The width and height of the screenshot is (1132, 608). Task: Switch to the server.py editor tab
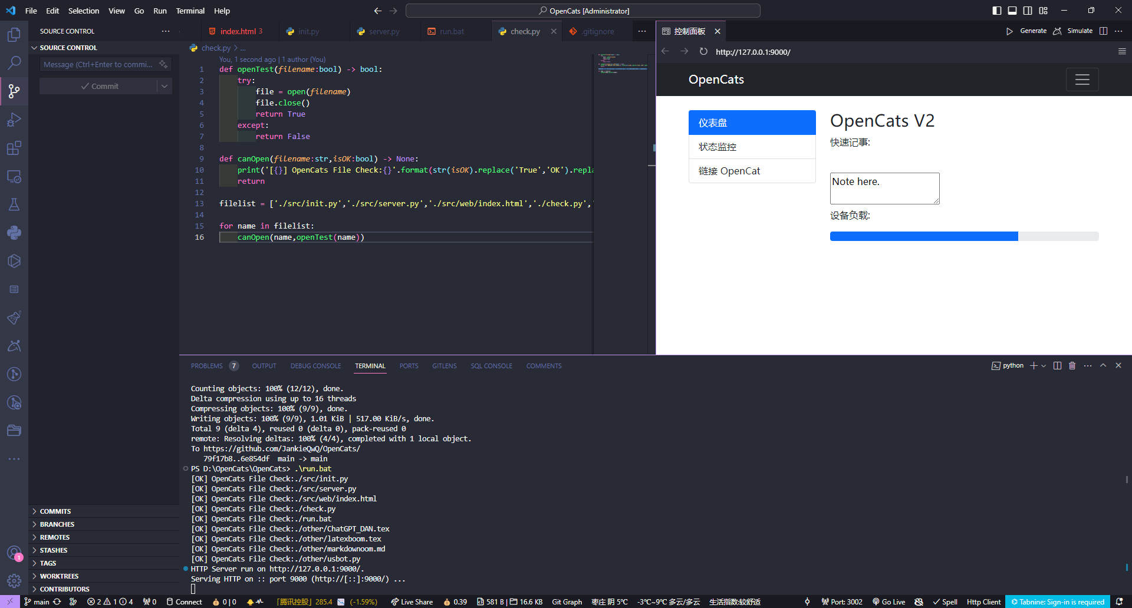384,31
